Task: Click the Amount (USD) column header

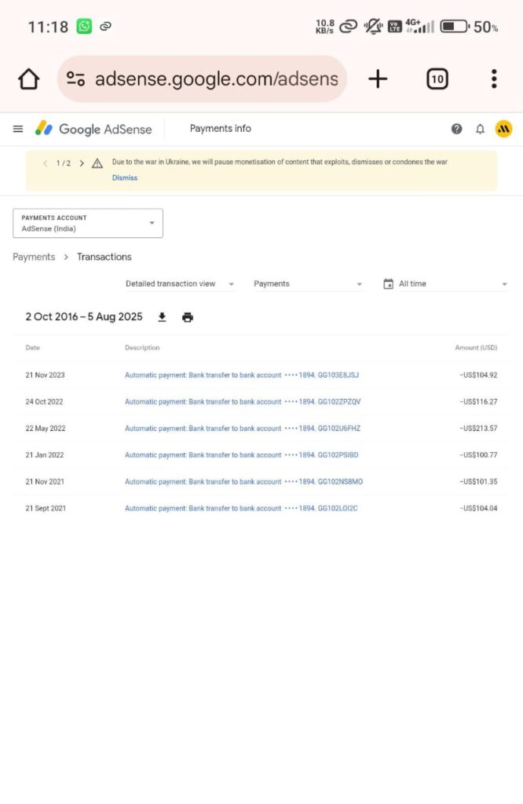Action: 476,348
